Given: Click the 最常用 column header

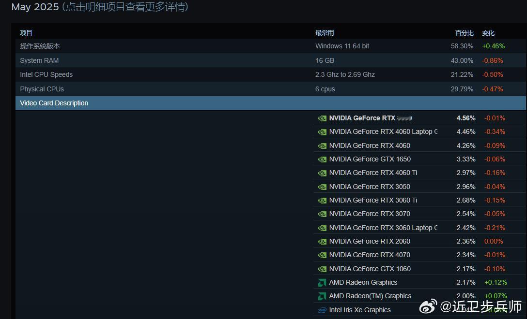Looking at the screenshot, I should [x=325, y=33].
